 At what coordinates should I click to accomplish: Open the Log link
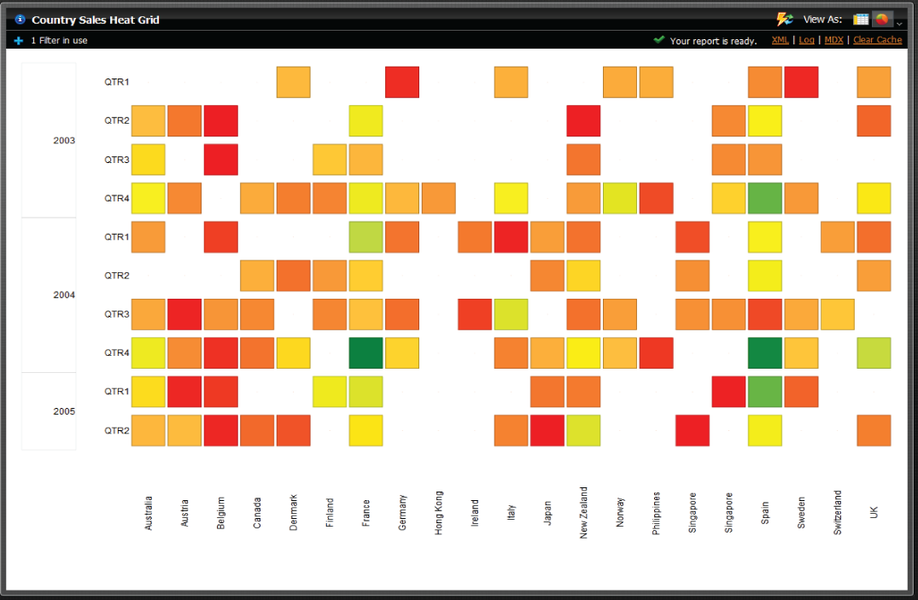tap(806, 39)
